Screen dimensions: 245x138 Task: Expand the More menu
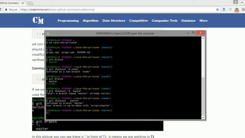[x=203, y=20]
